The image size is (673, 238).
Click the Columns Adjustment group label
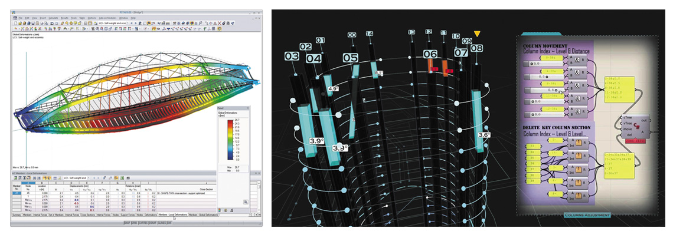point(587,215)
